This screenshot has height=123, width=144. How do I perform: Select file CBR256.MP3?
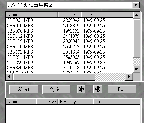pyautogui.click(x=20, y=62)
